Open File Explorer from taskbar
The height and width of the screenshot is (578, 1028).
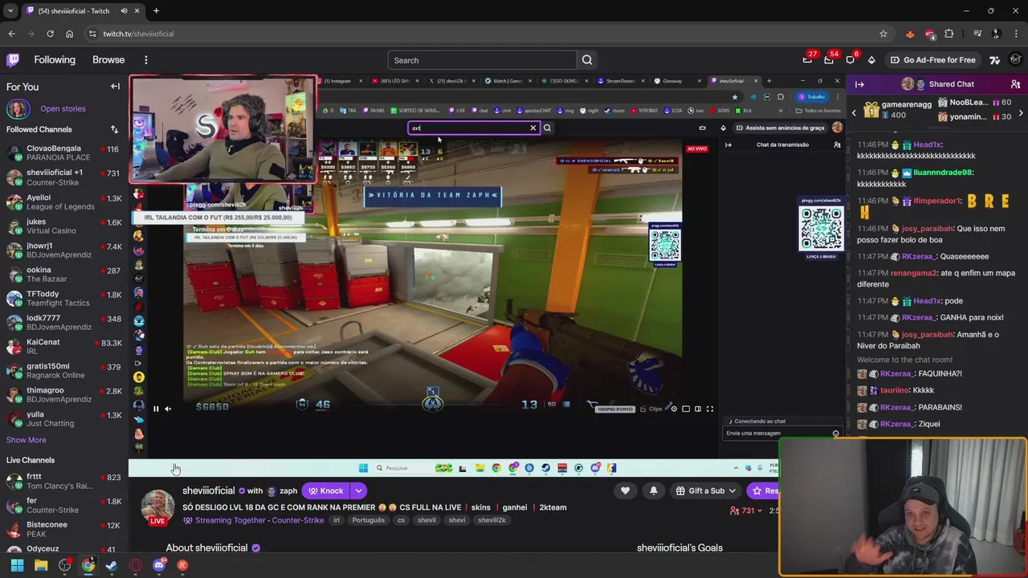[x=41, y=565]
